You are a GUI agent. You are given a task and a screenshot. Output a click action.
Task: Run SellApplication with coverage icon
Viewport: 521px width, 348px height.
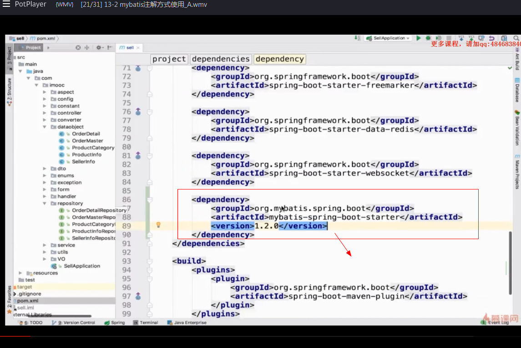[x=439, y=38]
